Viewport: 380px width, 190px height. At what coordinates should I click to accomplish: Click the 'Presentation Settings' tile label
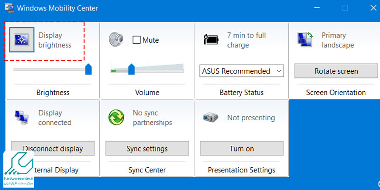point(242,170)
